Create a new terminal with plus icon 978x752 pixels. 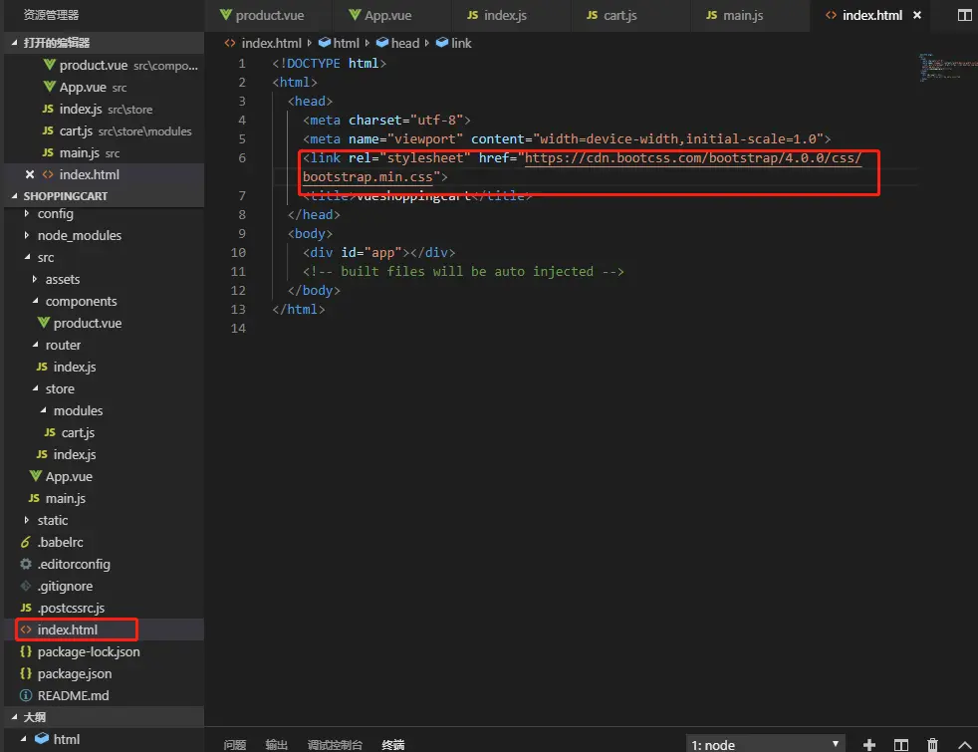(x=868, y=744)
